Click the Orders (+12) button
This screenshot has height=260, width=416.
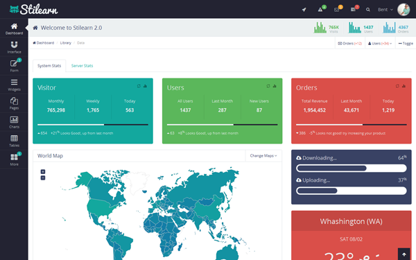click(349, 43)
